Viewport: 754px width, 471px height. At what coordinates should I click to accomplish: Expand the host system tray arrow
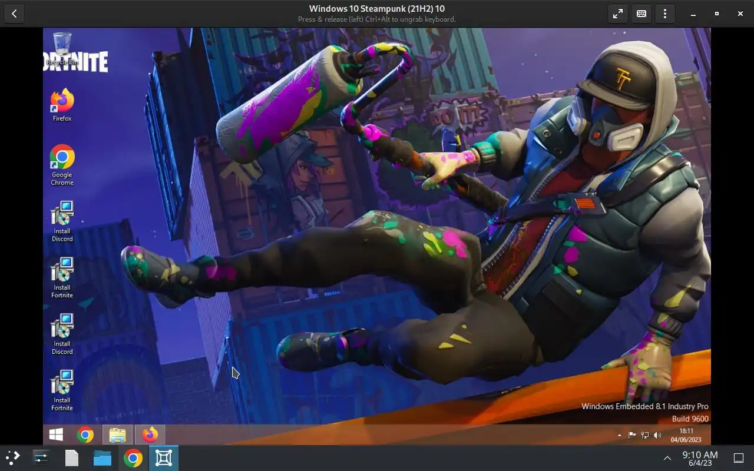pos(667,458)
